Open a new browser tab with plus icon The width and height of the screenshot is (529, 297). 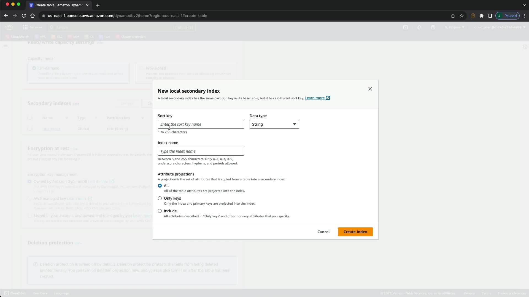98,5
